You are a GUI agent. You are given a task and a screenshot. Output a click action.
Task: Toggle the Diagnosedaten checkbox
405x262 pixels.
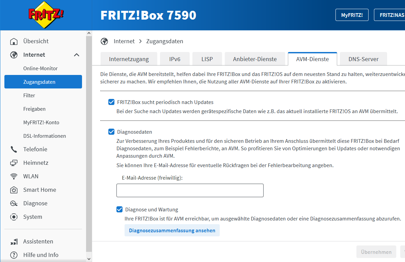(111, 132)
